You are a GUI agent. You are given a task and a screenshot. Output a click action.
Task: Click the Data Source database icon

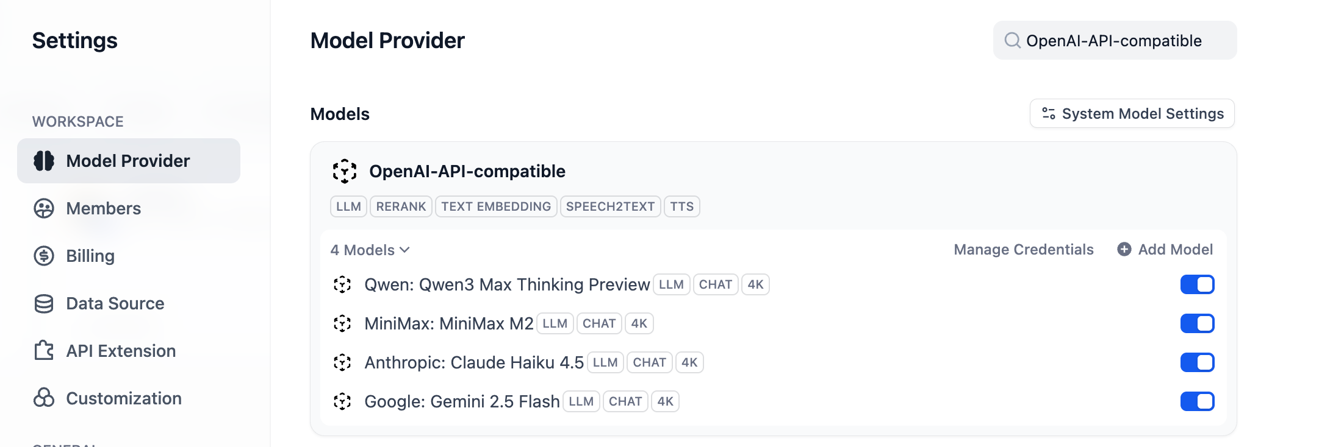[x=44, y=303]
